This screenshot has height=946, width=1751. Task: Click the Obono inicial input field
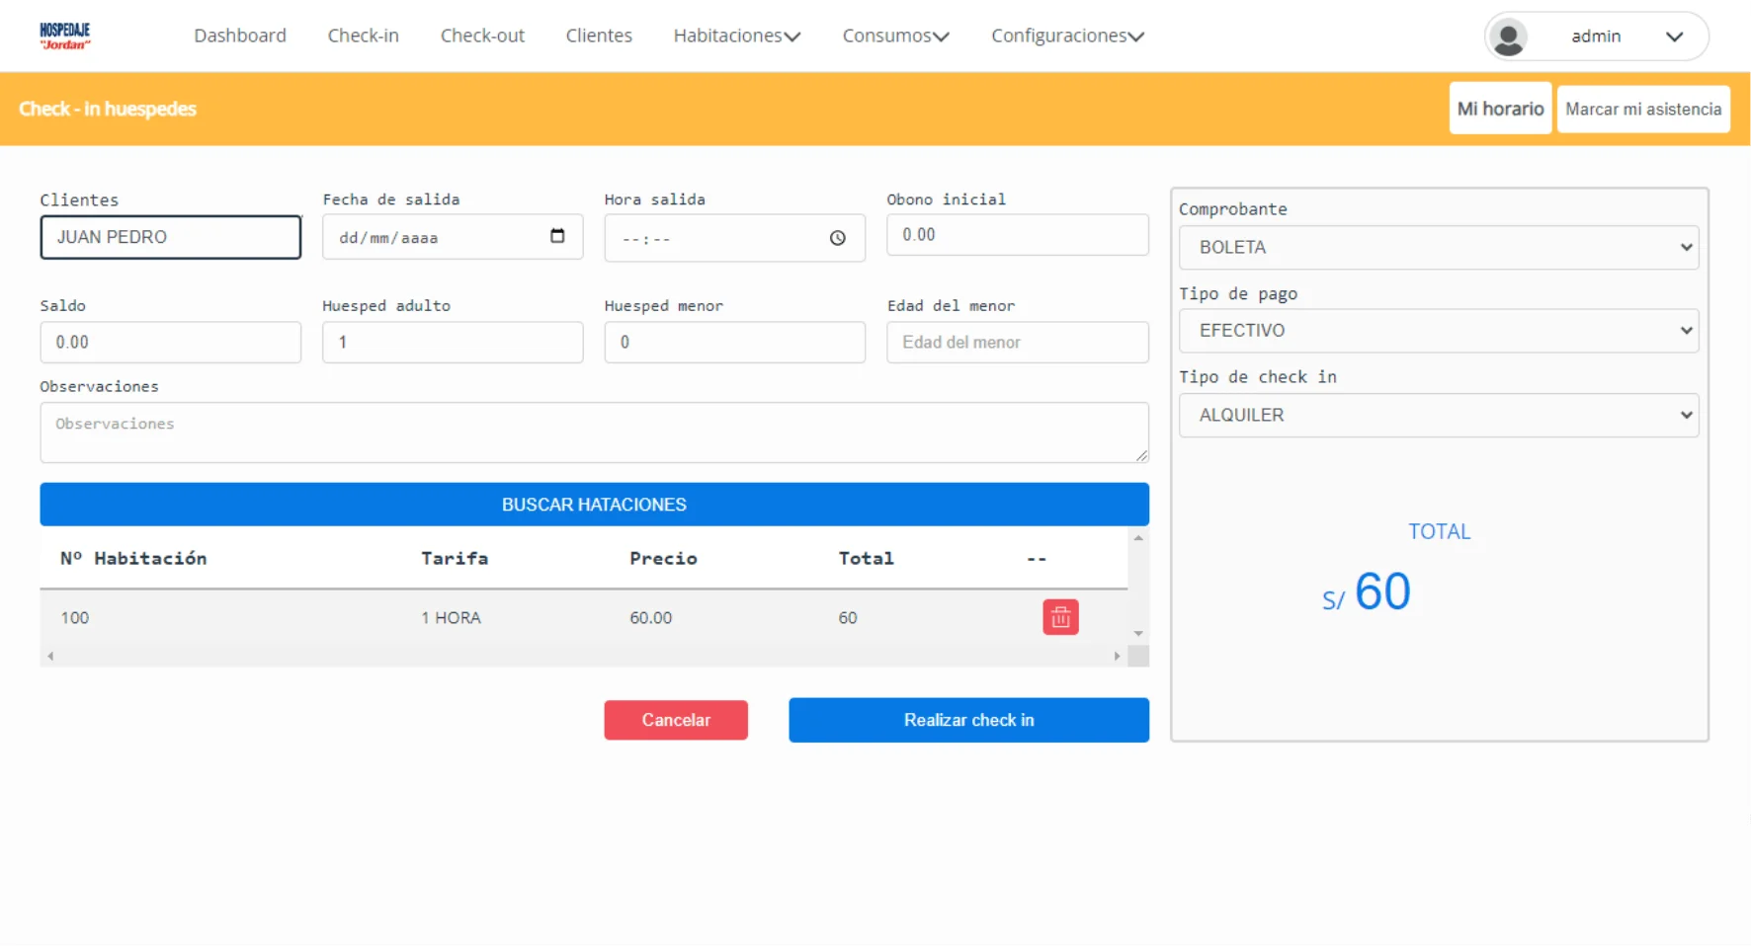[x=1018, y=235]
